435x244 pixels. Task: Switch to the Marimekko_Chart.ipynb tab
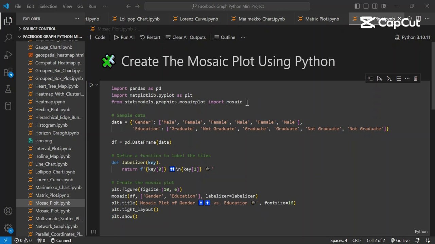(x=258, y=19)
